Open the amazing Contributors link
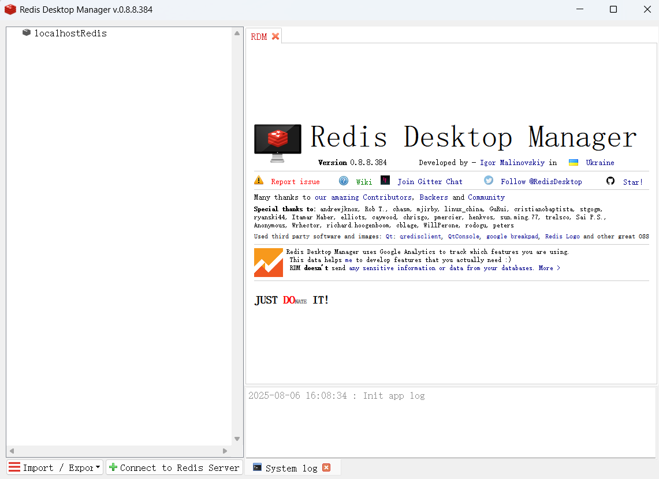The image size is (659, 479). (x=363, y=197)
